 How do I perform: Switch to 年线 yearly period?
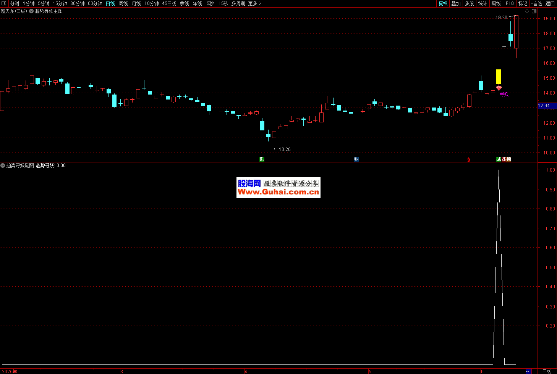tap(198, 3)
